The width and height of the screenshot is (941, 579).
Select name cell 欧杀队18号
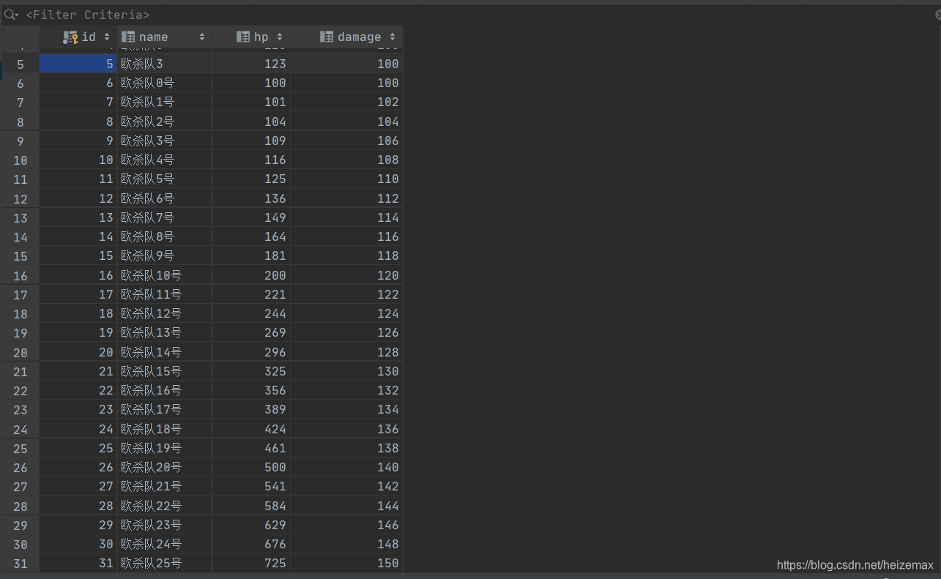165,429
